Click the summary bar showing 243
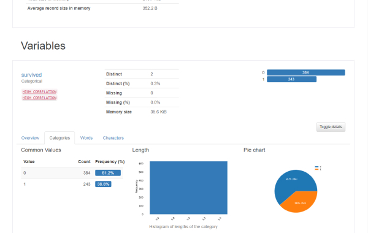 pos(291,79)
